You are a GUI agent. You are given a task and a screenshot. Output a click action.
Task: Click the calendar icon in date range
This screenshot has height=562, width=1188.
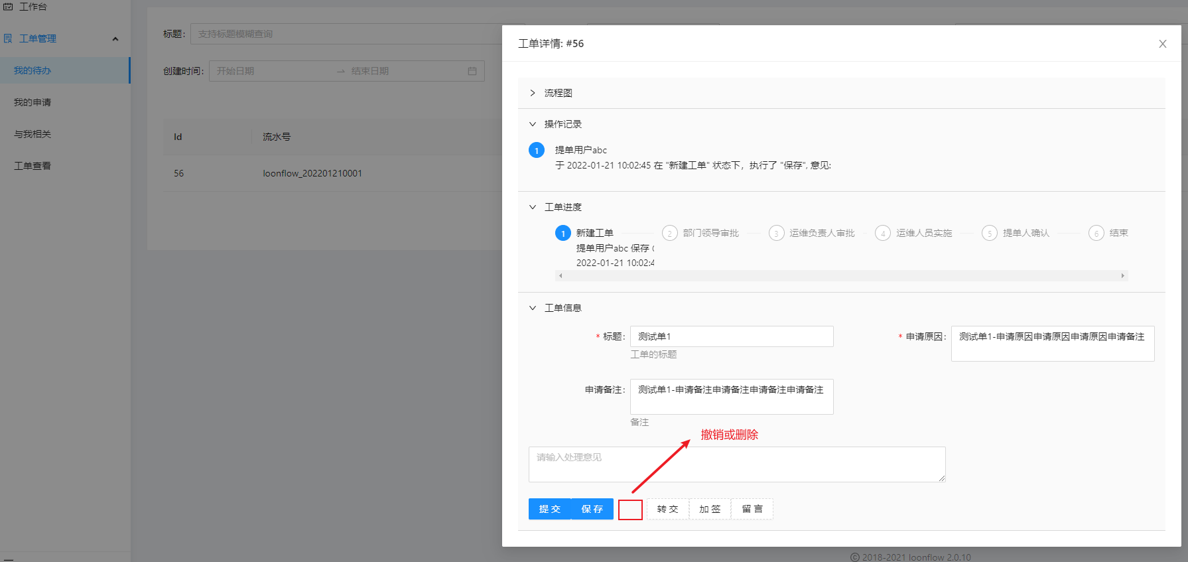(x=472, y=71)
